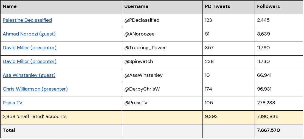Screen dimensions: 304x139
Task: Select the @PDeclassified username cell
Action: [142, 20]
